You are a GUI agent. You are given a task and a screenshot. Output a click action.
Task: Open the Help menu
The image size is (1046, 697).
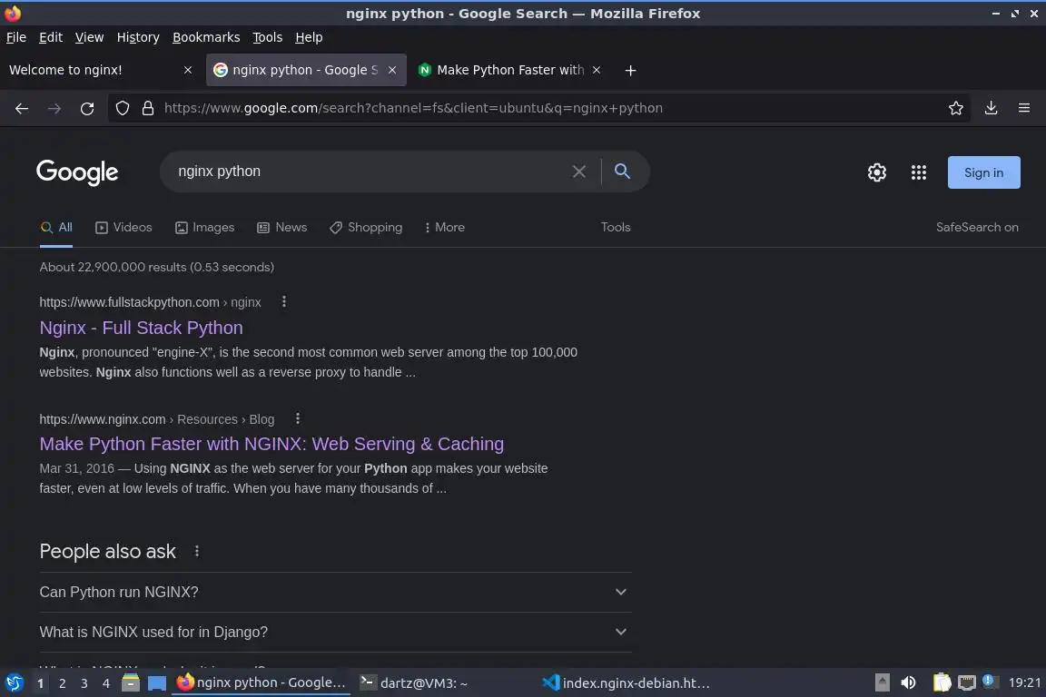309,37
